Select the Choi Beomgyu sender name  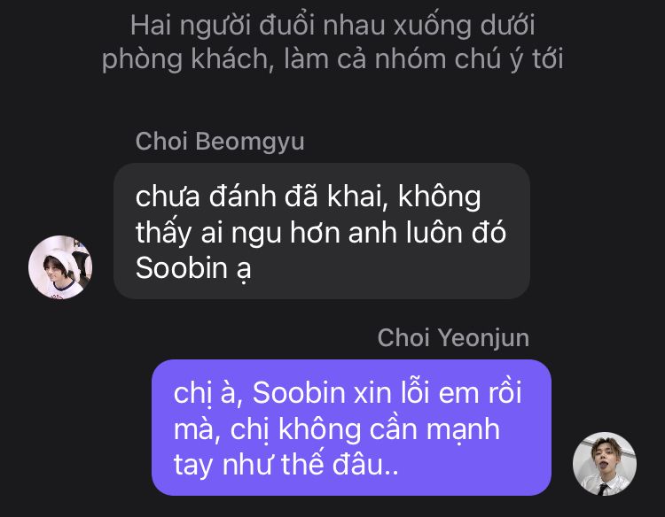(x=220, y=141)
